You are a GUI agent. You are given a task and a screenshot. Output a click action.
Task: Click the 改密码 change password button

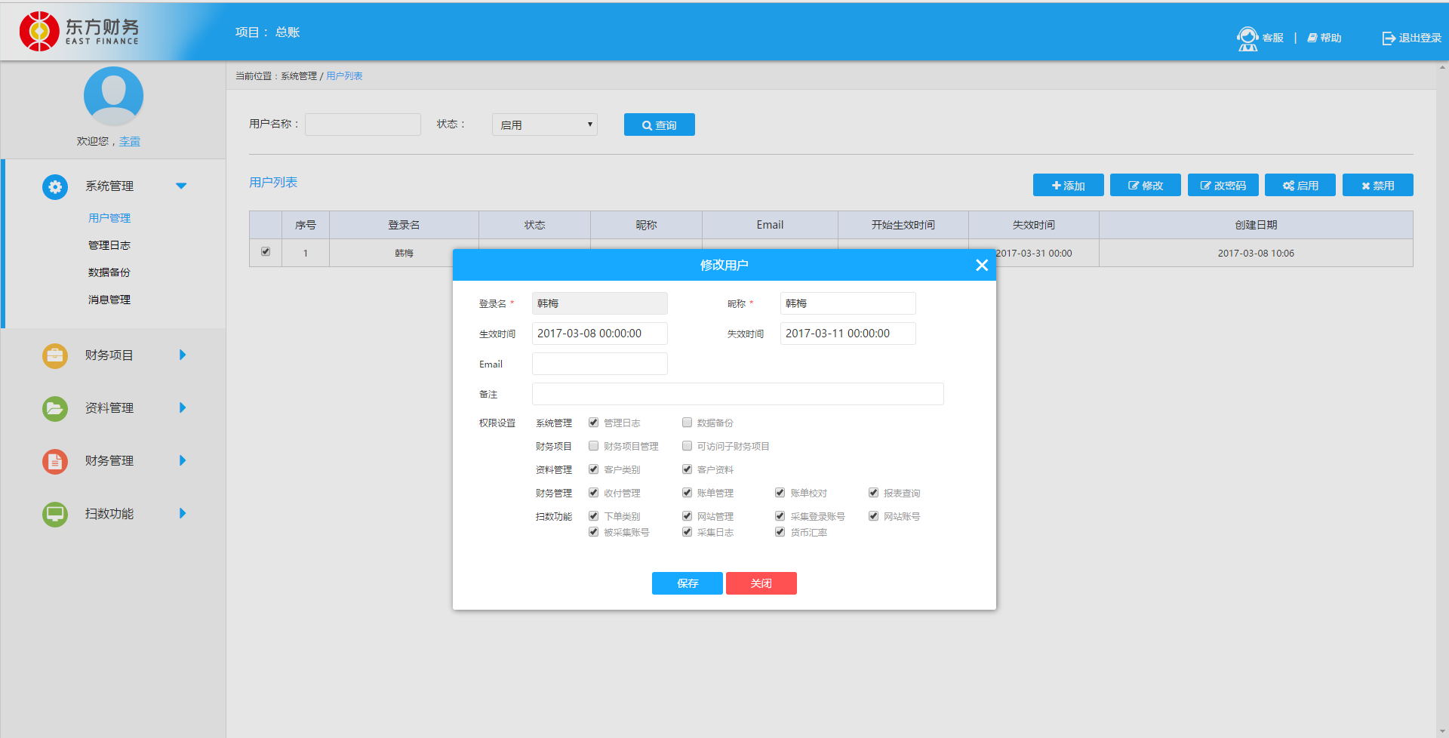tap(1223, 185)
